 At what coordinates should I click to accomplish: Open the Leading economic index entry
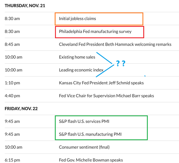point(81,70)
